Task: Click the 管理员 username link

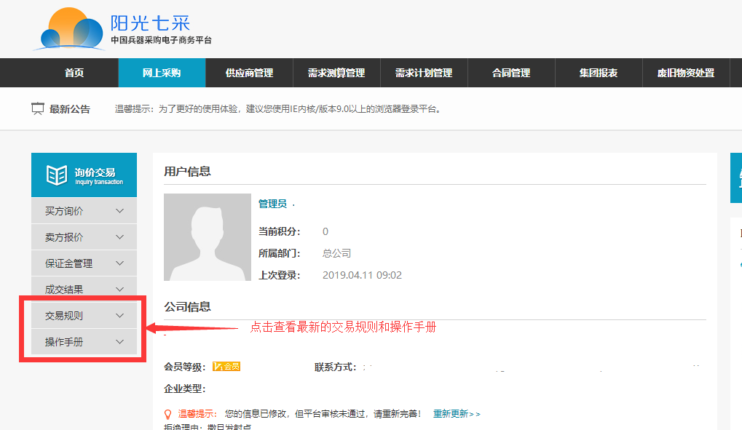Action: (272, 204)
